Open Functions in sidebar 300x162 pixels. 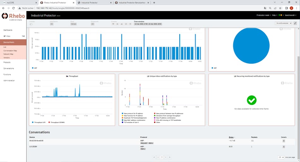tap(7, 75)
